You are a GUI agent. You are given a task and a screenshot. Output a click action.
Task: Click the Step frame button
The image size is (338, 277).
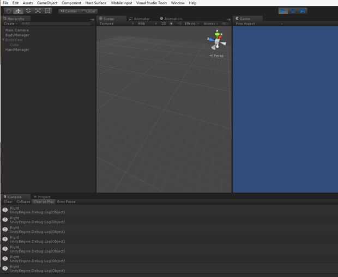click(x=302, y=11)
